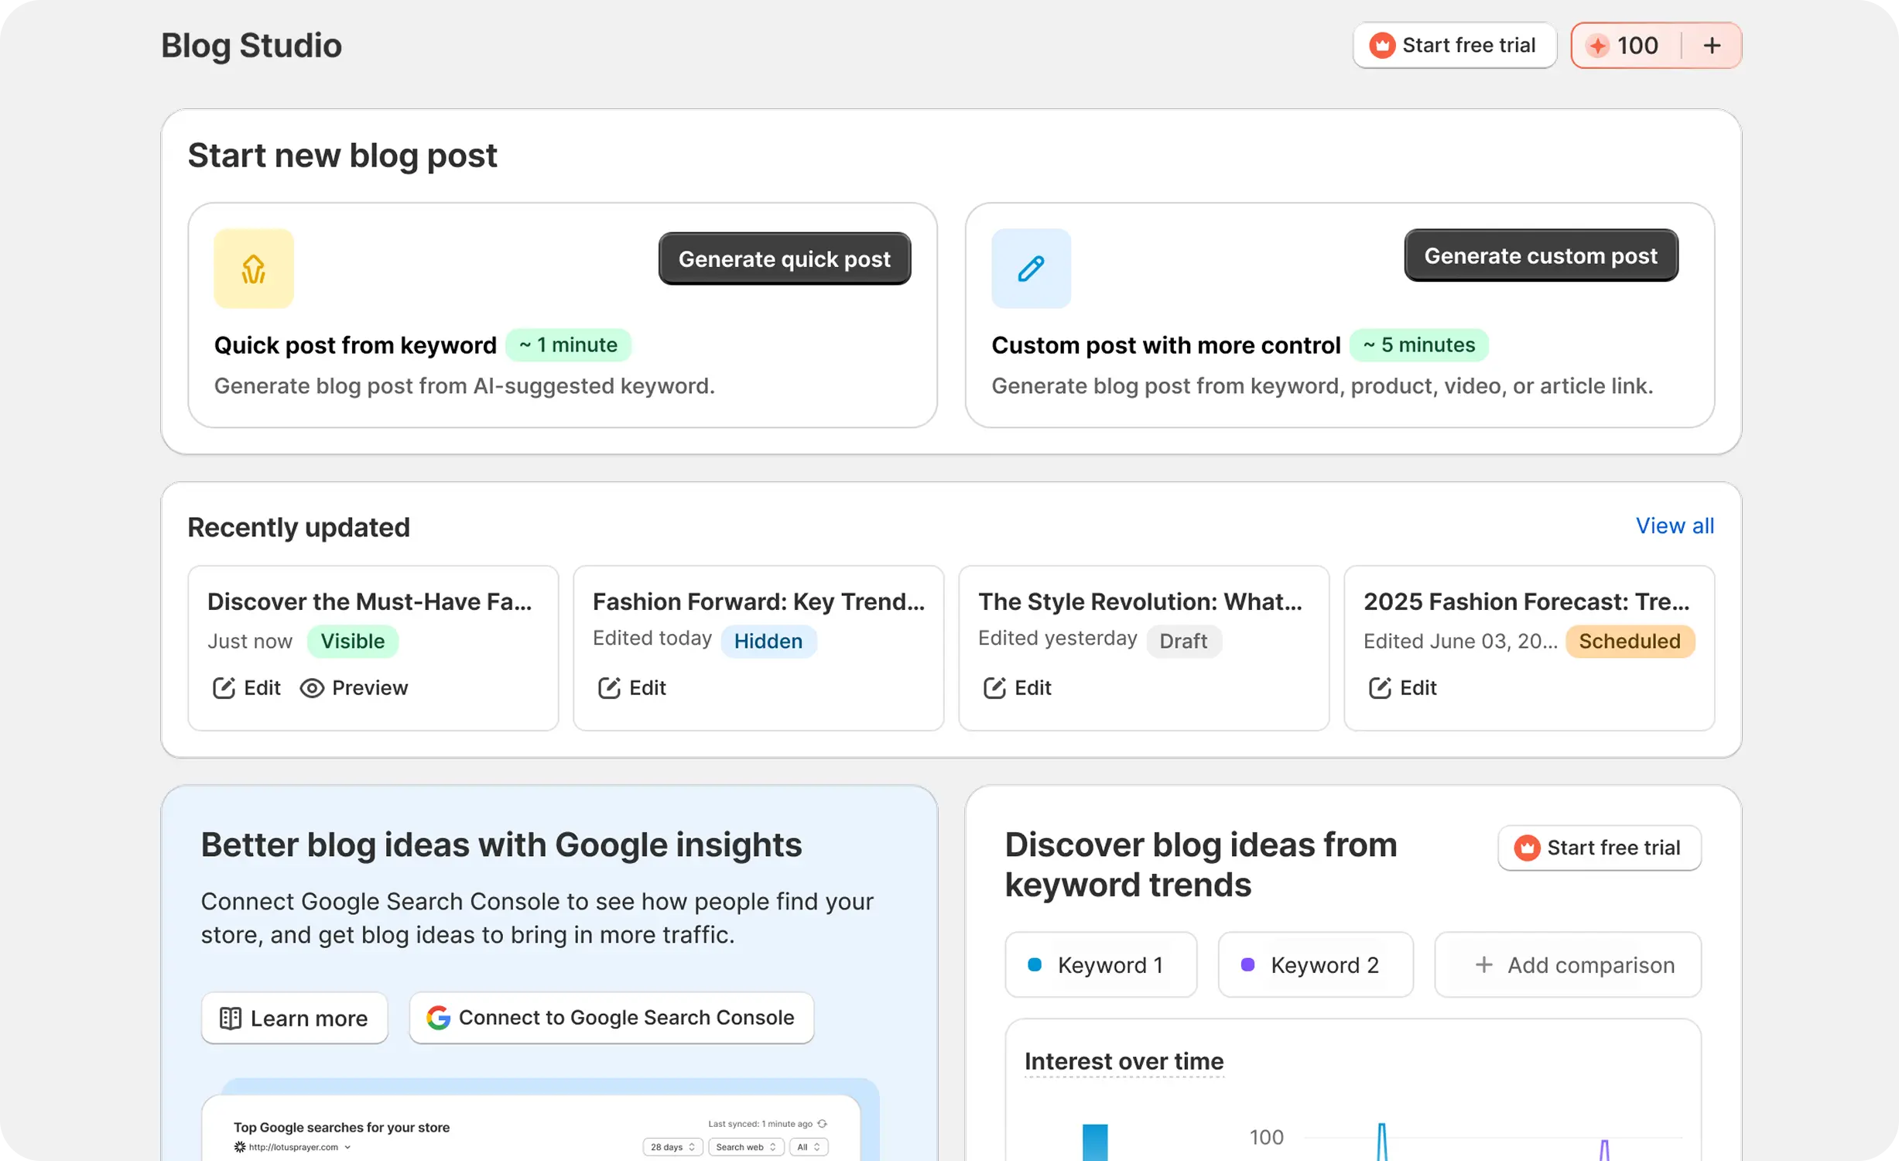Click the sync refresh icon near Last synced
Viewport: 1899px width, 1161px height.
tap(823, 1123)
